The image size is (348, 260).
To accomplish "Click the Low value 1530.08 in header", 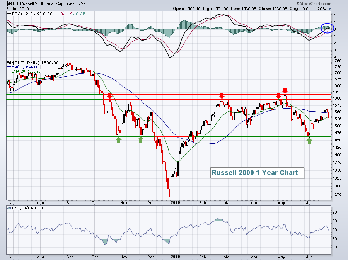I will click(x=248, y=8).
